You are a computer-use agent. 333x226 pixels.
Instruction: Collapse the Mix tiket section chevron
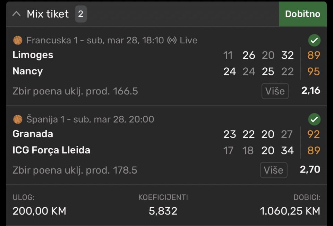click(x=17, y=14)
